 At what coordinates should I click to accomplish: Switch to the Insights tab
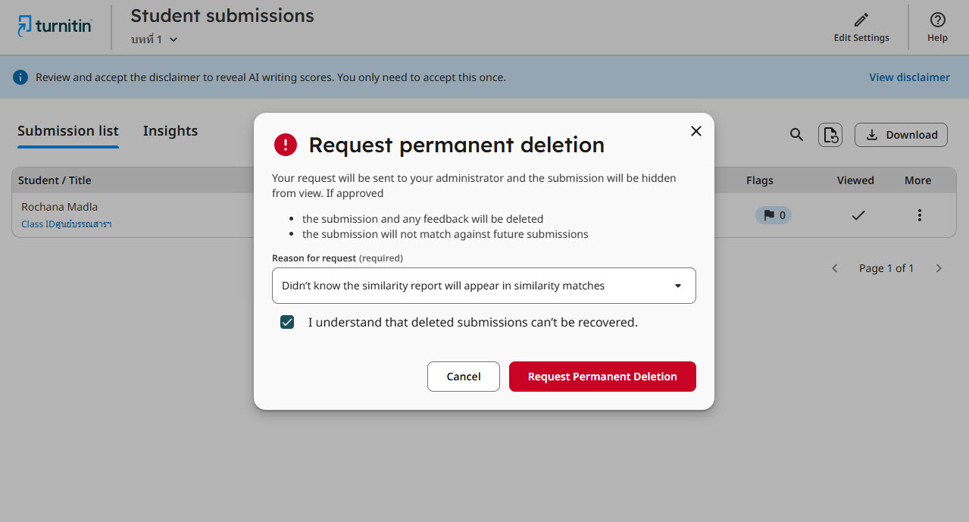[x=170, y=131]
